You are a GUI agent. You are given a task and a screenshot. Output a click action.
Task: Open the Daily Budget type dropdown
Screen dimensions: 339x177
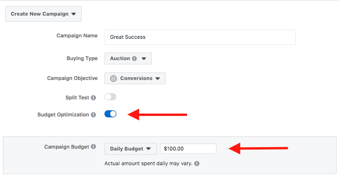tap(131, 149)
